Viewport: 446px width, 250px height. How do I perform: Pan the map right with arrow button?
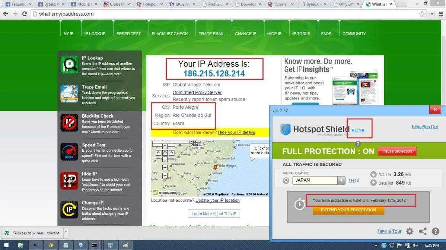[x=172, y=153]
